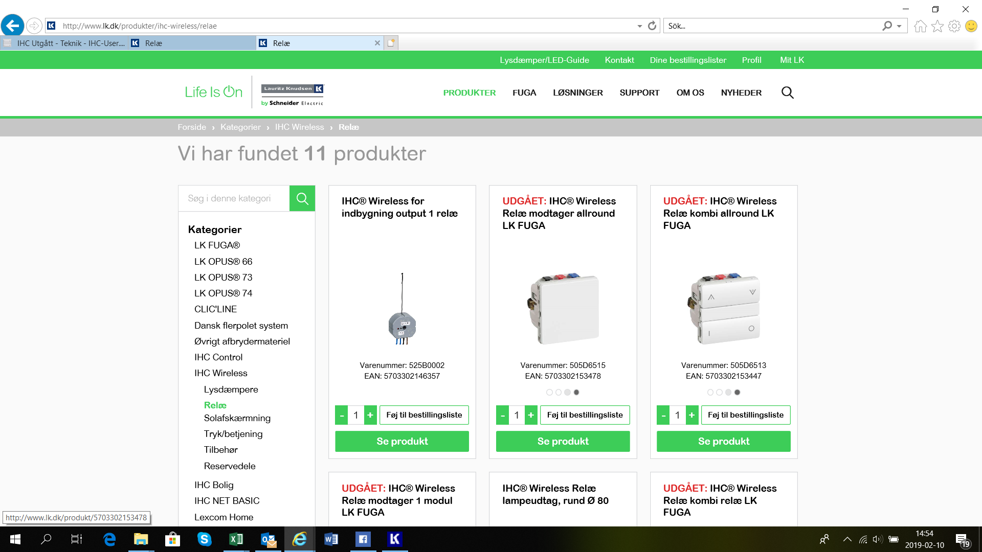Open the browser search provider dropdown arrow
The height and width of the screenshot is (552, 982).
coord(899,26)
